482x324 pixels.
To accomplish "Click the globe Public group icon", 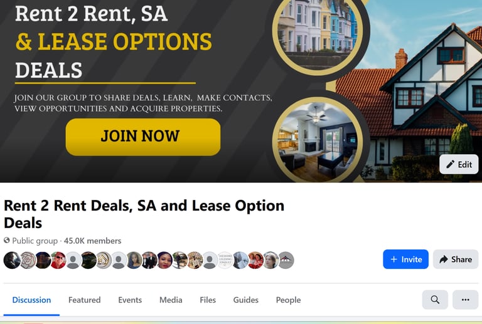I will (7, 240).
